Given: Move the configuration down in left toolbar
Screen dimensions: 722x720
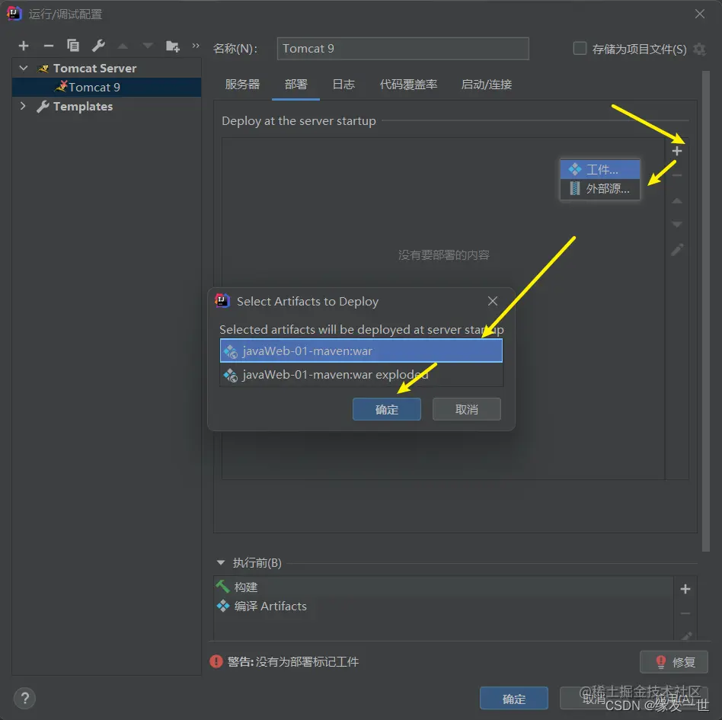Looking at the screenshot, I should 147,46.
